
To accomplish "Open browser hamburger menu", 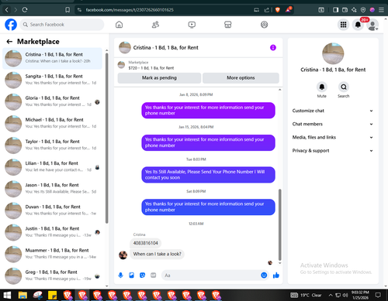I will pyautogui.click(x=381, y=10).
